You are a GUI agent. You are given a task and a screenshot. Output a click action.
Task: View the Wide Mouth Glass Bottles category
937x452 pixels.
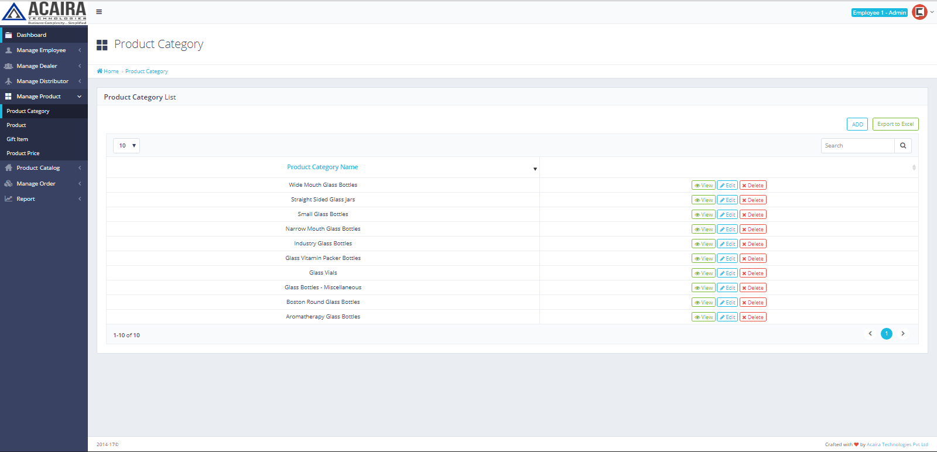point(703,186)
